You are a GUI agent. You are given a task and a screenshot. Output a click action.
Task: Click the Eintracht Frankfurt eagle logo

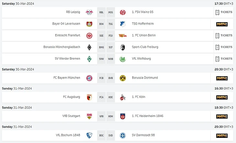click(89, 35)
